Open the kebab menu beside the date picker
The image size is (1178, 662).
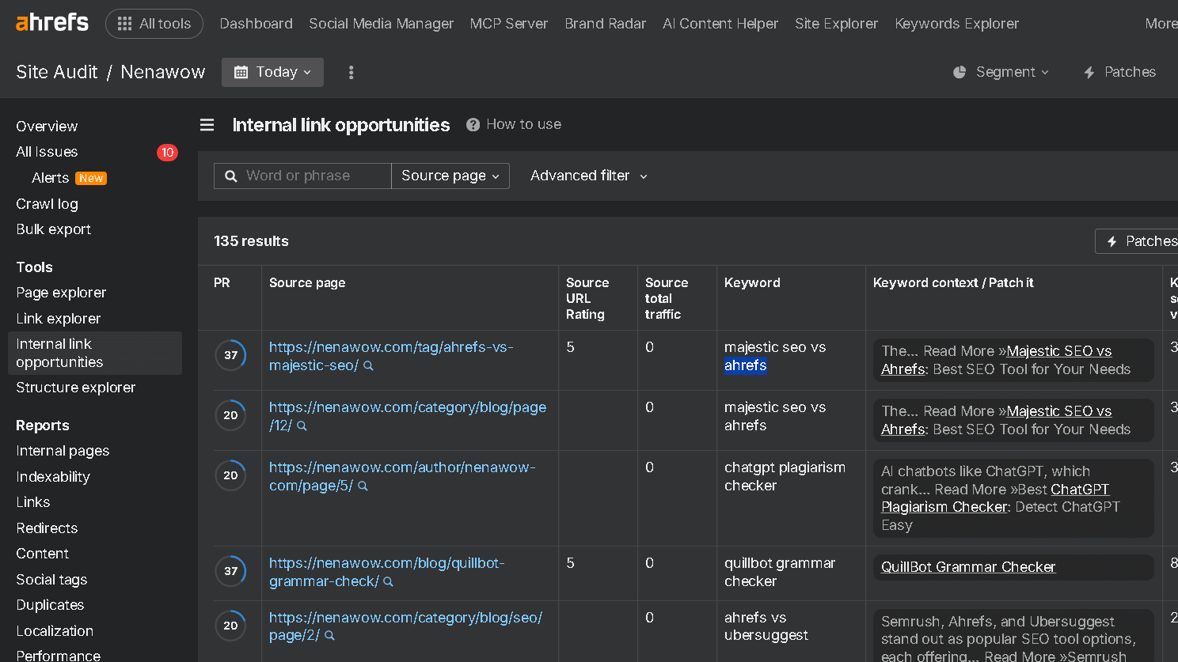point(351,72)
